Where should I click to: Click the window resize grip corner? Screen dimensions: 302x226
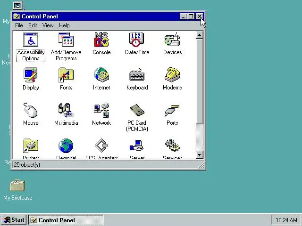(201, 166)
